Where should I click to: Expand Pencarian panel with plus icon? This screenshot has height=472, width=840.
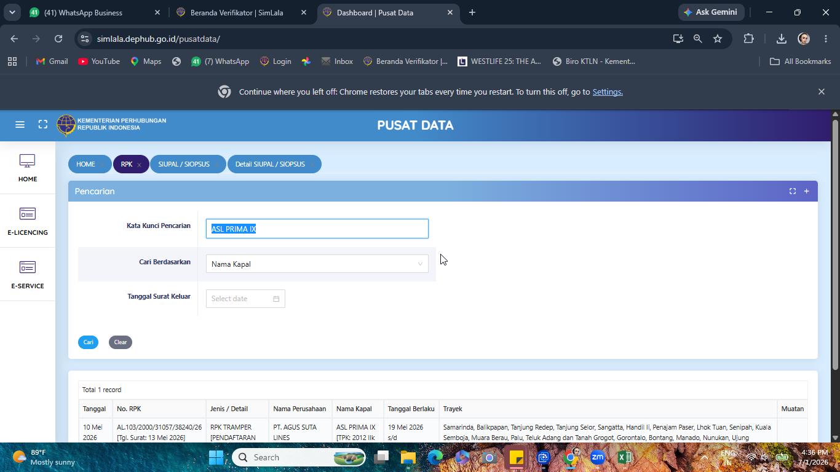[807, 191]
